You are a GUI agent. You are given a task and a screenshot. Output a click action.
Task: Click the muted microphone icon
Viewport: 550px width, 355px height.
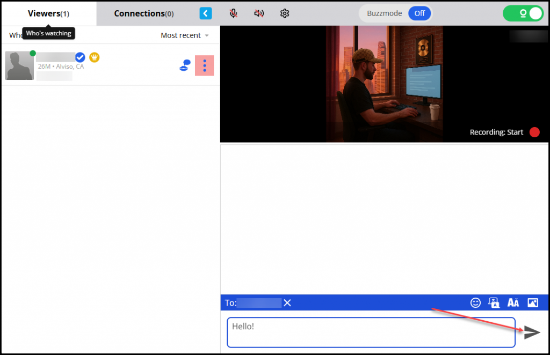(x=234, y=13)
